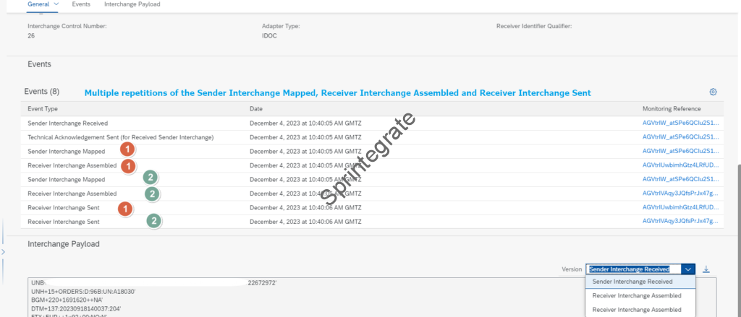Click red badge 1 beside Sender Interchange Mapped
This screenshot has height=317, width=741.
click(x=127, y=150)
